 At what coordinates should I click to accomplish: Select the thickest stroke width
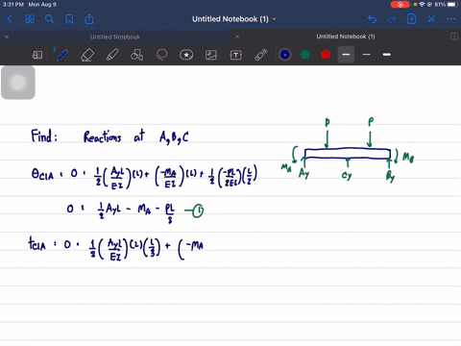click(x=387, y=55)
